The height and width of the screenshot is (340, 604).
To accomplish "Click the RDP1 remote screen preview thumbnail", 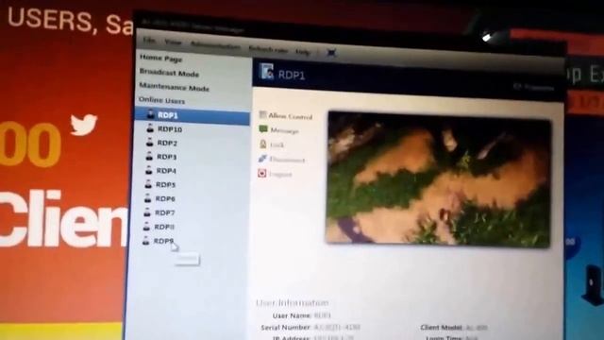I will pyautogui.click(x=439, y=178).
